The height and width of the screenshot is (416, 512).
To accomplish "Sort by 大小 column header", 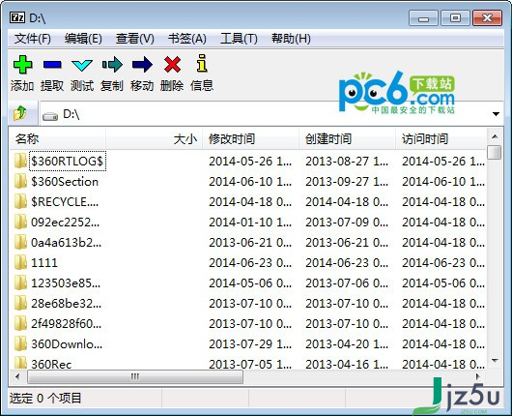I will pos(155,139).
